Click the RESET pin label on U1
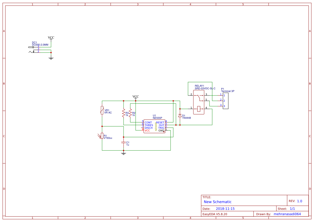Image resolution: width=314 pixels, height=222 pixels. point(160,122)
